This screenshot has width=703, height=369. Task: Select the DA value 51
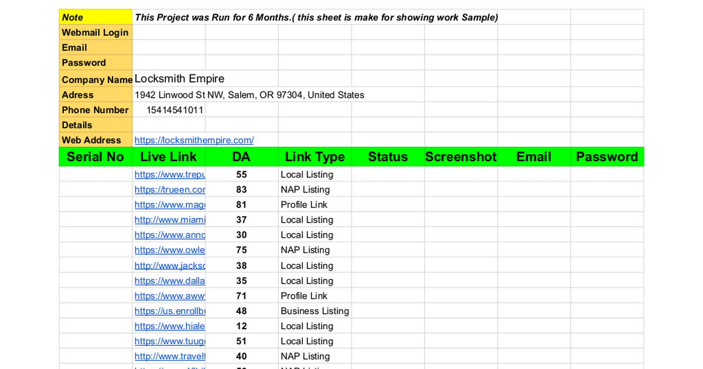tap(241, 341)
